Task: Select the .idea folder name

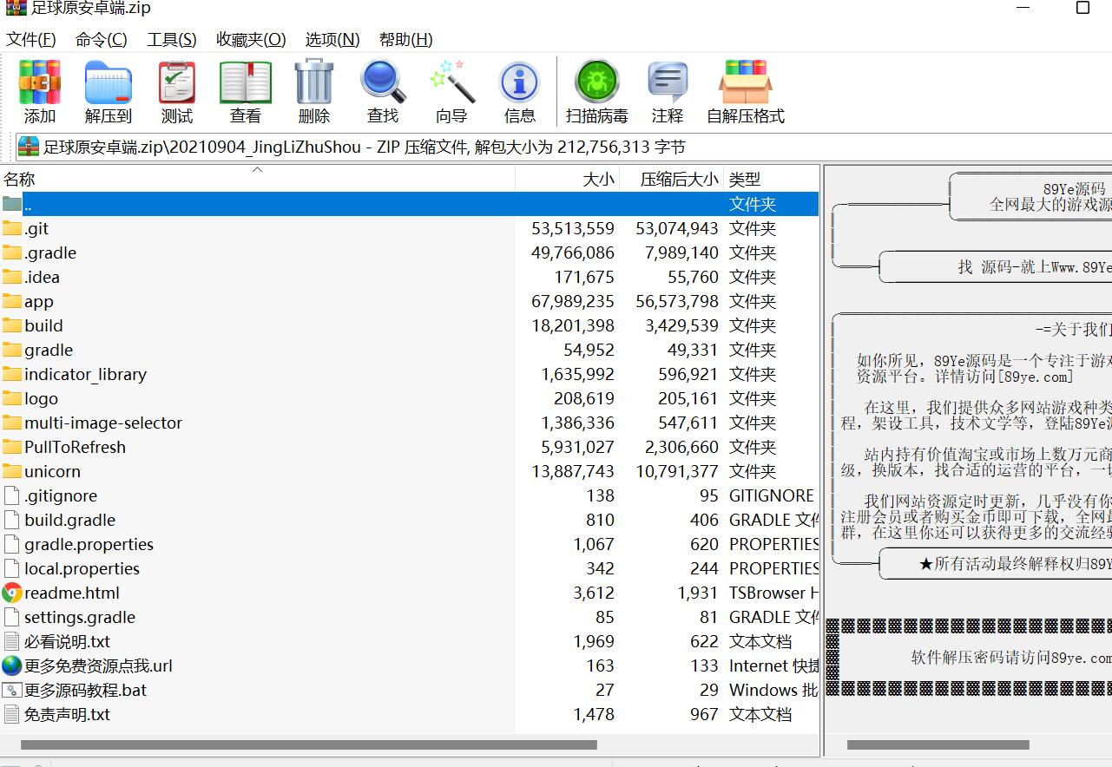Action: click(x=42, y=277)
